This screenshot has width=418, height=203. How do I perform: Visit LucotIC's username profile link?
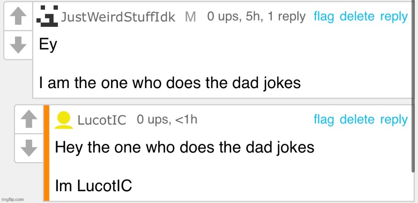(102, 120)
